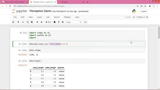
Task: Click the species column header
Action: click(61, 67)
